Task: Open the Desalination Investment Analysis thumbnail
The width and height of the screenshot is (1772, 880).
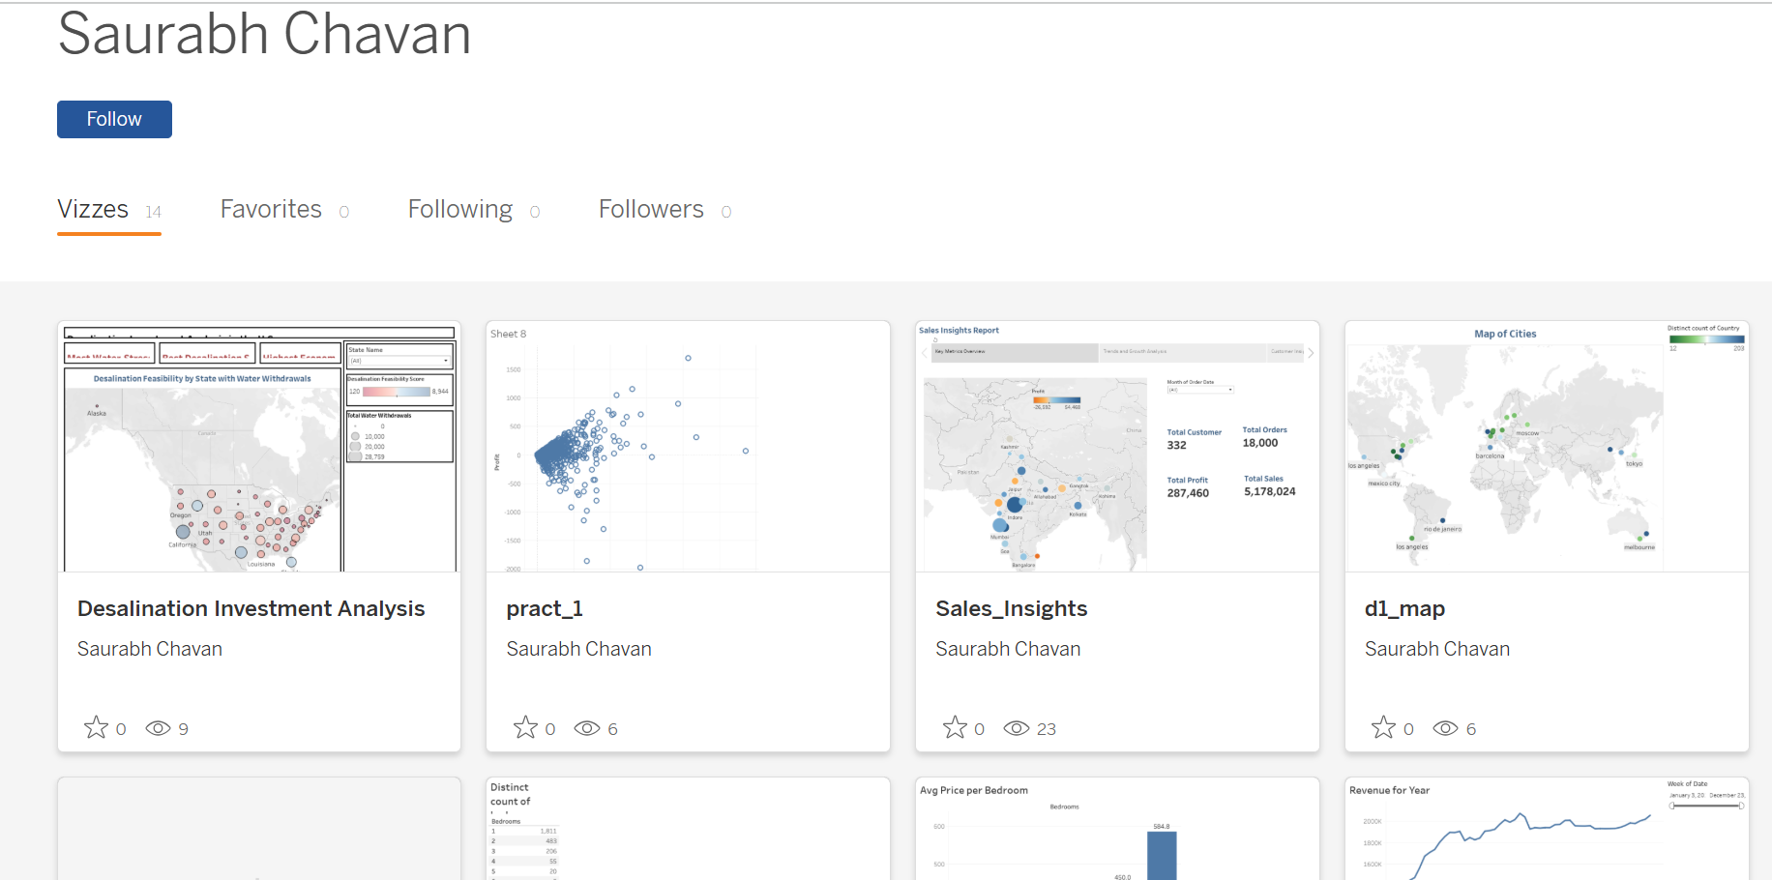Action: 258,446
